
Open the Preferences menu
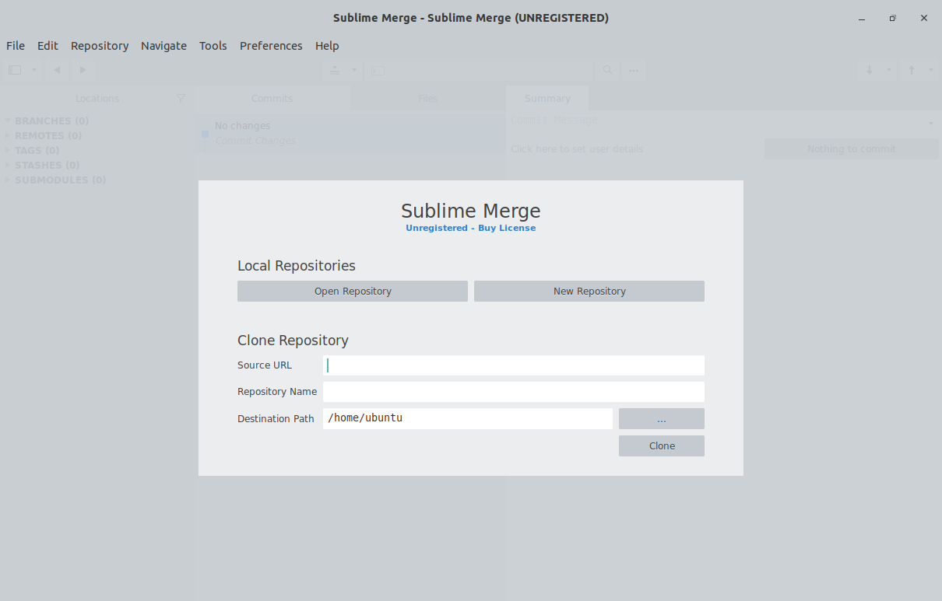[x=271, y=46]
